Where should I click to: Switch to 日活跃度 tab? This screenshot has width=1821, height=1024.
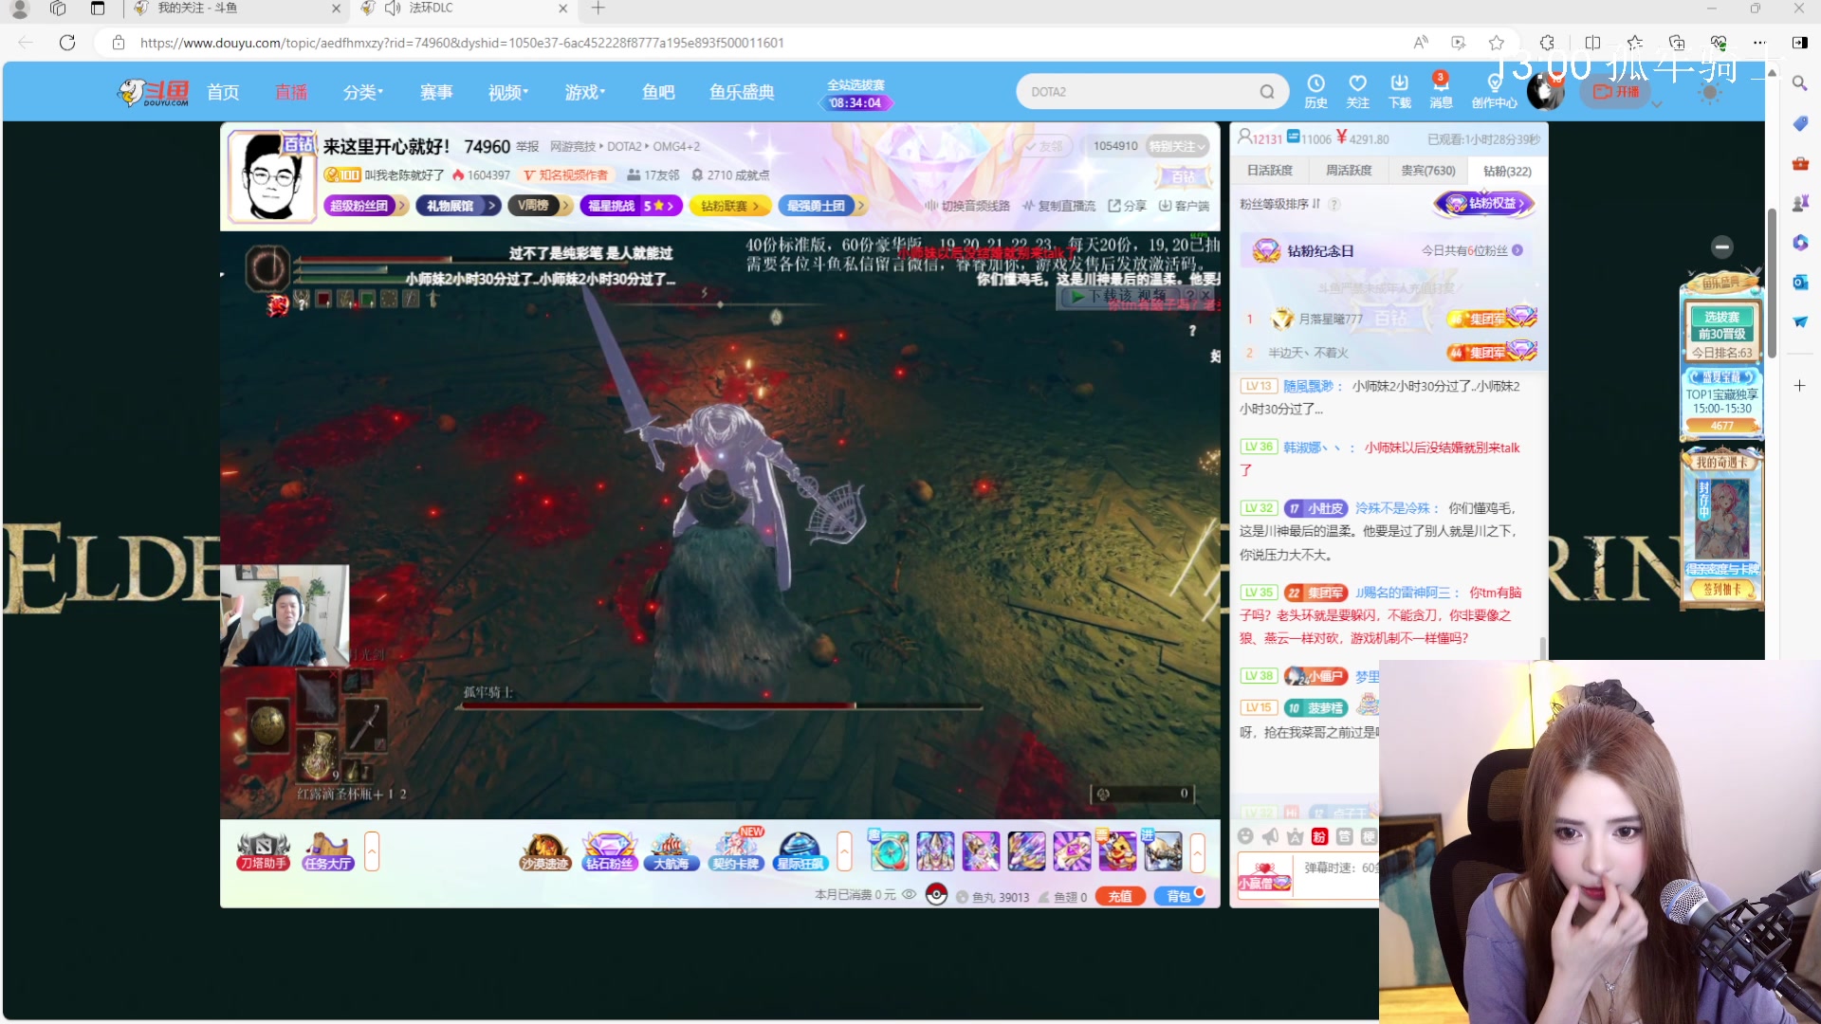pos(1270,171)
